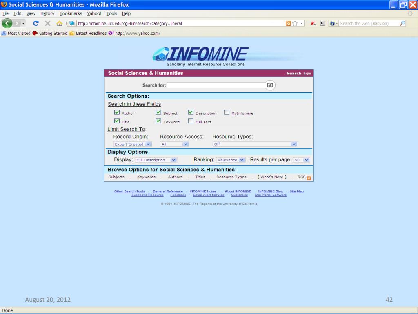
Task: Click the site identity globe icon
Action: pyautogui.click(x=72, y=23)
